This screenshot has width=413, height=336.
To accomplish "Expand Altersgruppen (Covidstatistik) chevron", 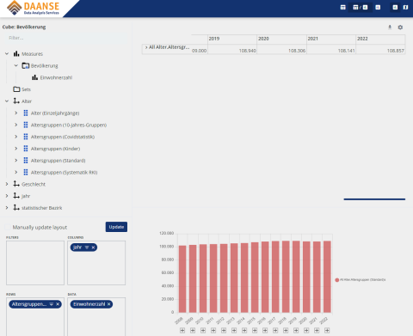I will point(16,137).
